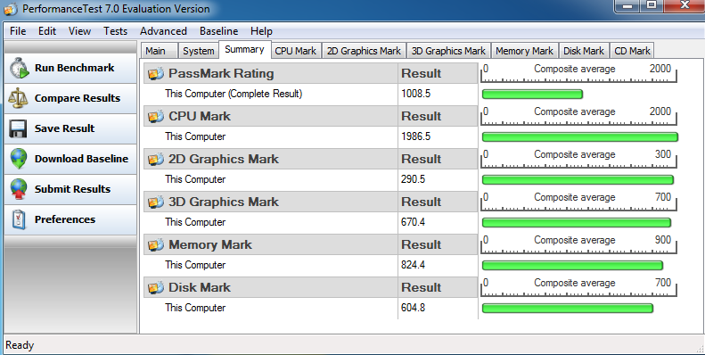
Task: Switch to the CPU Mark tab
Action: 295,51
